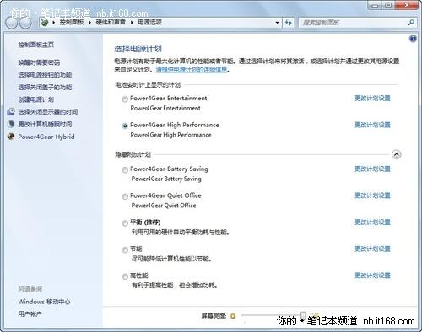Click the Forward navigation arrow button
This screenshot has height=332, width=422.
(25, 23)
